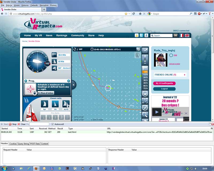Click the red X Clear icon in HttpFox
The height and width of the screenshot is (171, 214).
[x=19, y=124]
